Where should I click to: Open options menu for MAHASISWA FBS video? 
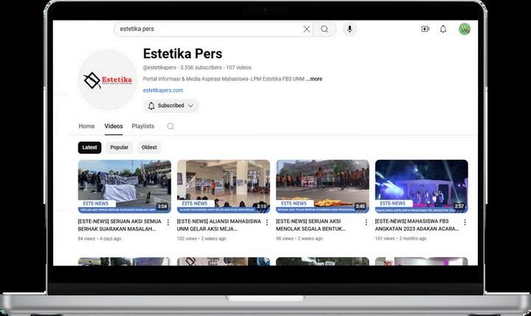click(465, 222)
